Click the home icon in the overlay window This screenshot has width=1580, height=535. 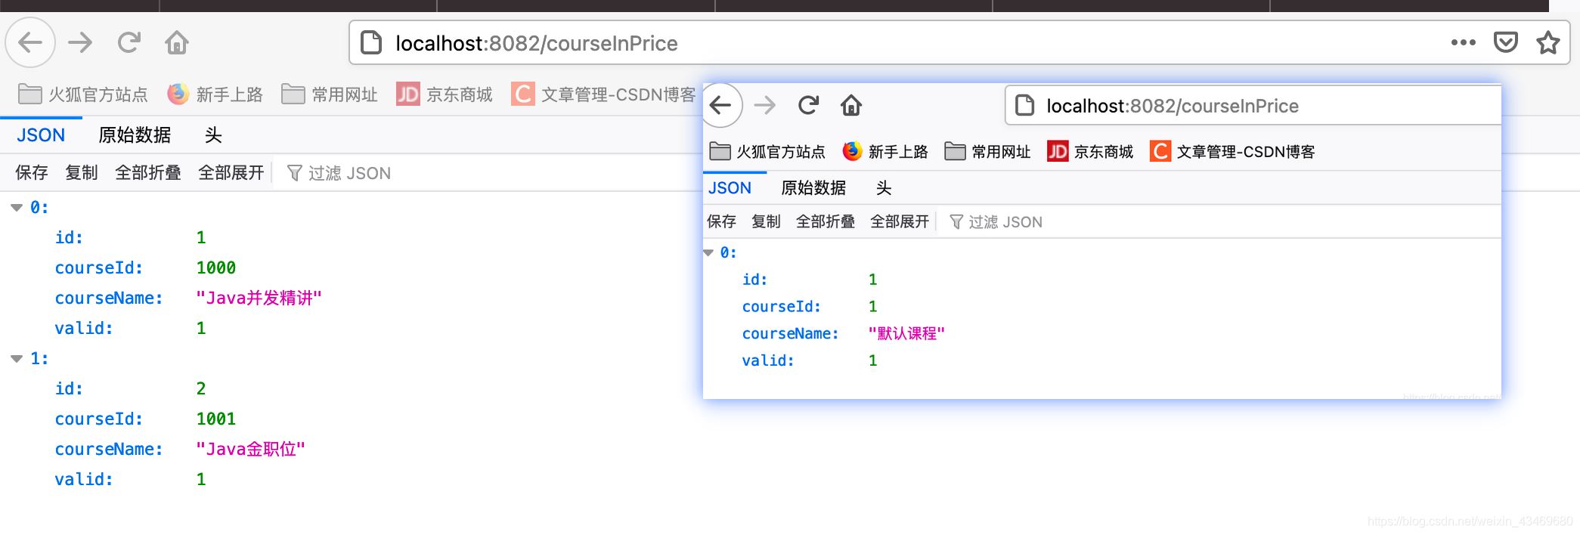pyautogui.click(x=851, y=105)
